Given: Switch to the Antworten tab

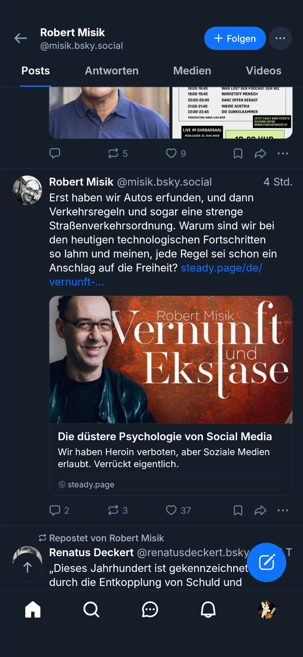Looking at the screenshot, I should [x=112, y=71].
